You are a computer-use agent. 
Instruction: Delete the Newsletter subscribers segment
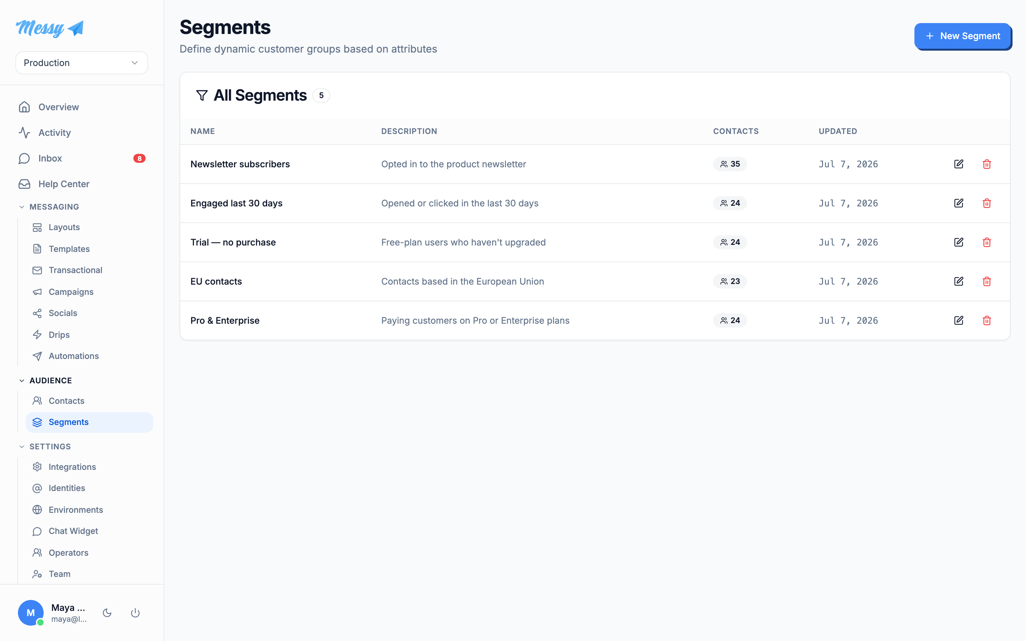click(987, 164)
